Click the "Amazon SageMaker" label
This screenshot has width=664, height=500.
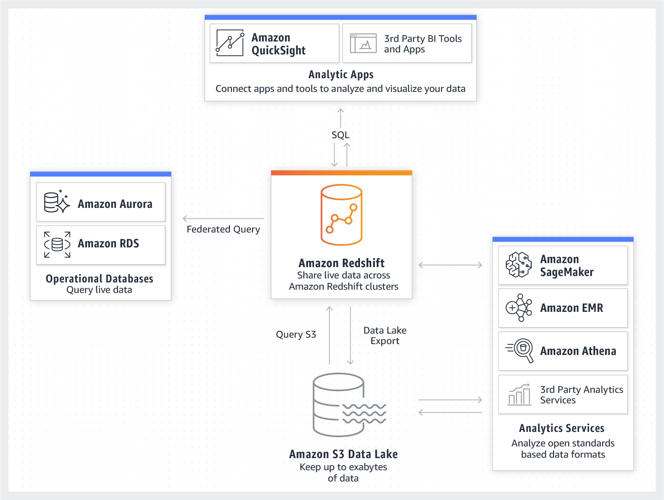coord(567,266)
